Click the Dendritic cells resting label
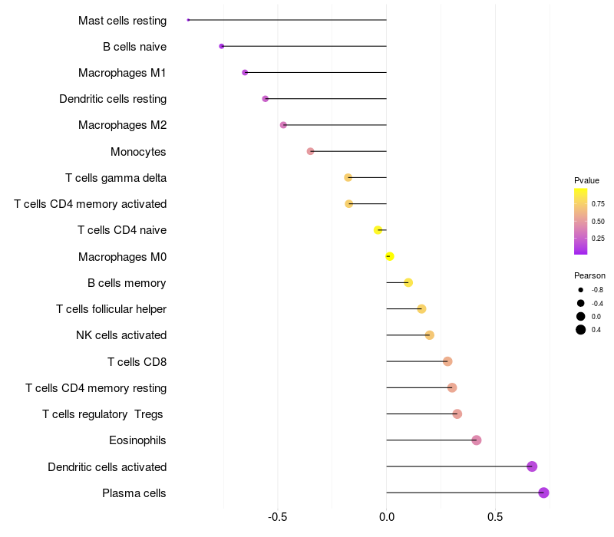This screenshot has height=537, width=614. [x=113, y=99]
